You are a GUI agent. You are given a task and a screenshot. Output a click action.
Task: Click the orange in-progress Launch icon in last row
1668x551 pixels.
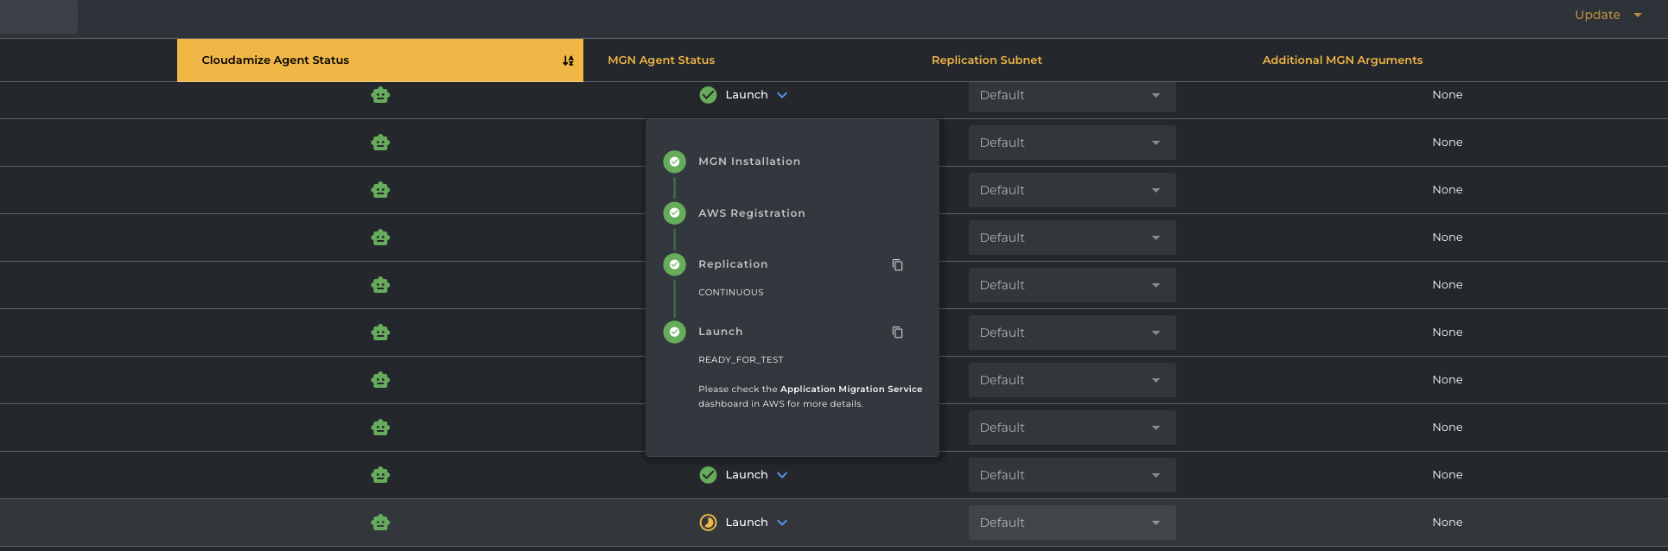708,522
